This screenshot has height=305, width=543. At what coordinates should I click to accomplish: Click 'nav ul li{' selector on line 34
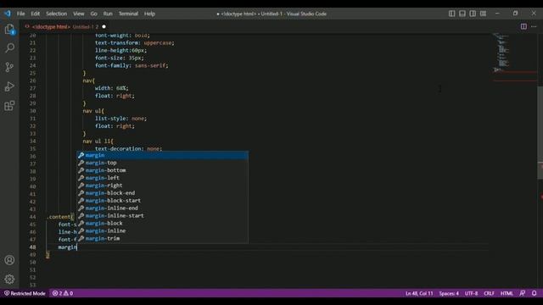coord(98,141)
